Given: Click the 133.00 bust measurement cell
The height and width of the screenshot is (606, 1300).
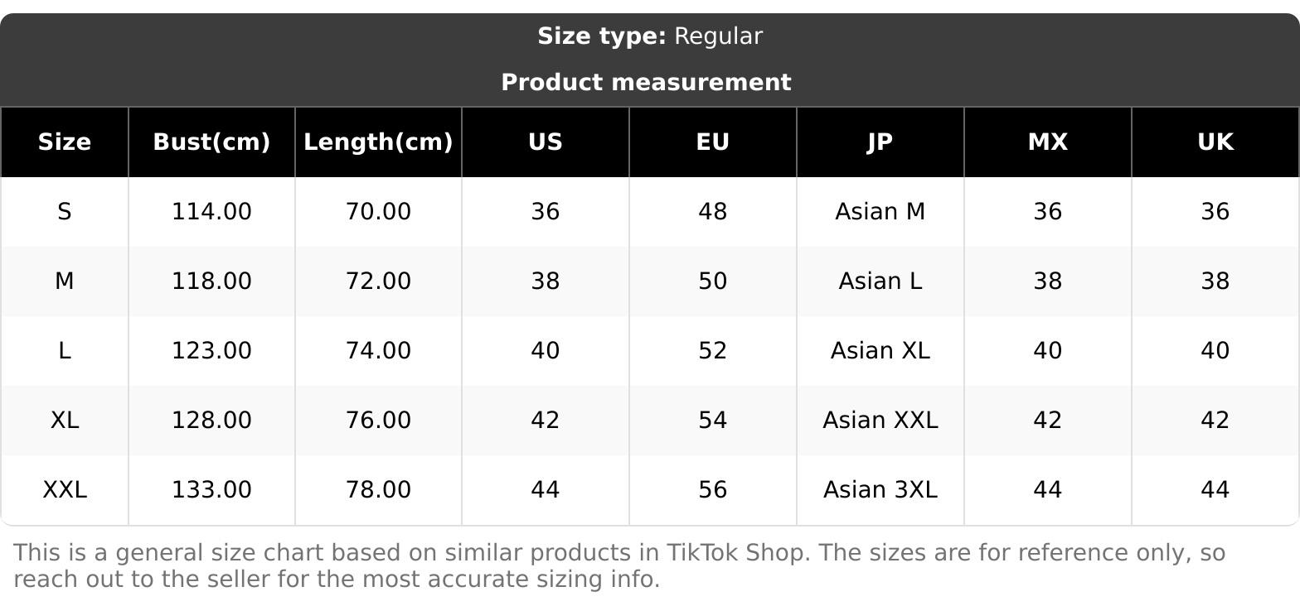Looking at the screenshot, I should [x=211, y=490].
